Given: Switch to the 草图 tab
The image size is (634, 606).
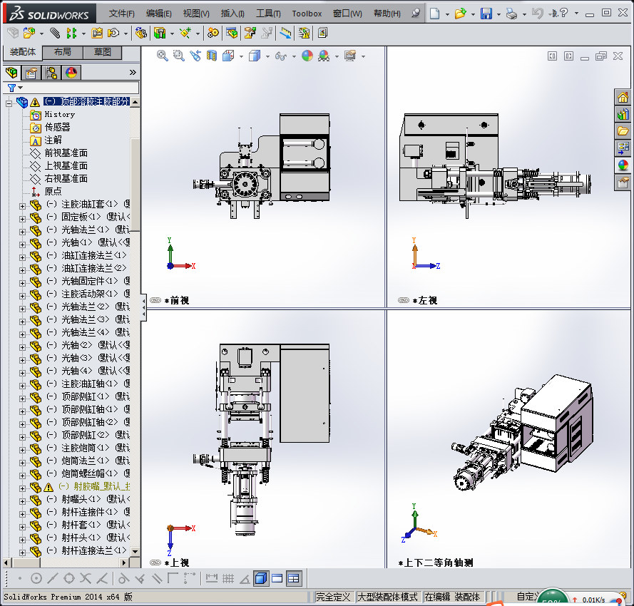Looking at the screenshot, I should pos(102,52).
